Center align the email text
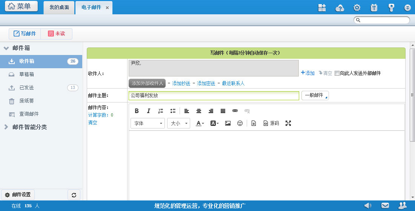 [x=199, y=111]
